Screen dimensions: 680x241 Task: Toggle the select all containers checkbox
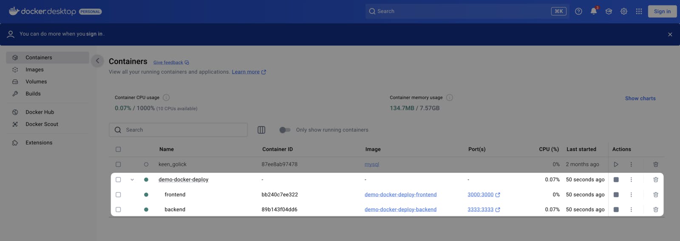coord(118,150)
